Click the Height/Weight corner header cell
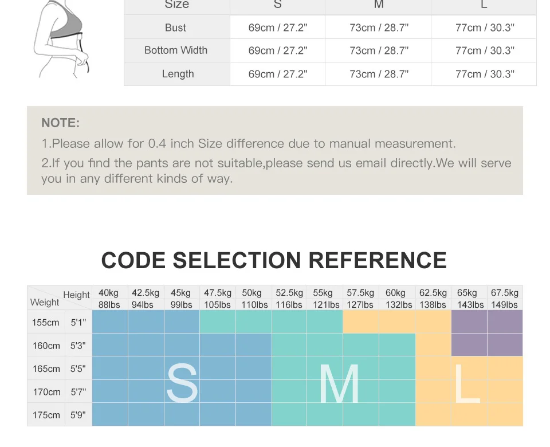The height and width of the screenshot is (447, 550). coord(60,298)
